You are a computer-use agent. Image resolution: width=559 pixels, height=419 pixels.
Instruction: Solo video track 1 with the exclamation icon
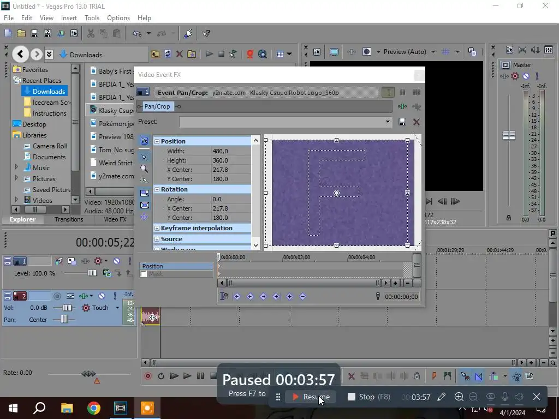point(129,261)
